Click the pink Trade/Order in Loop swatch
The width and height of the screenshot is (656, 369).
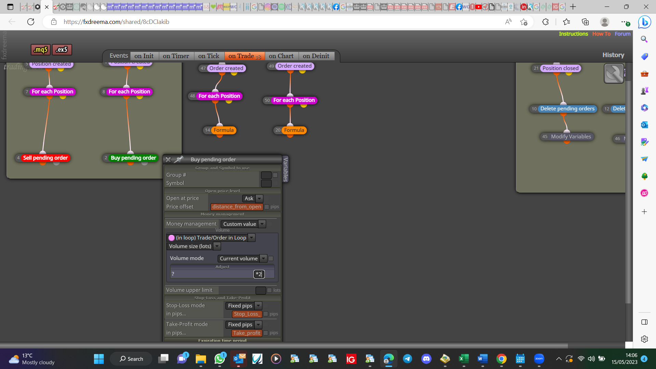pos(172,238)
